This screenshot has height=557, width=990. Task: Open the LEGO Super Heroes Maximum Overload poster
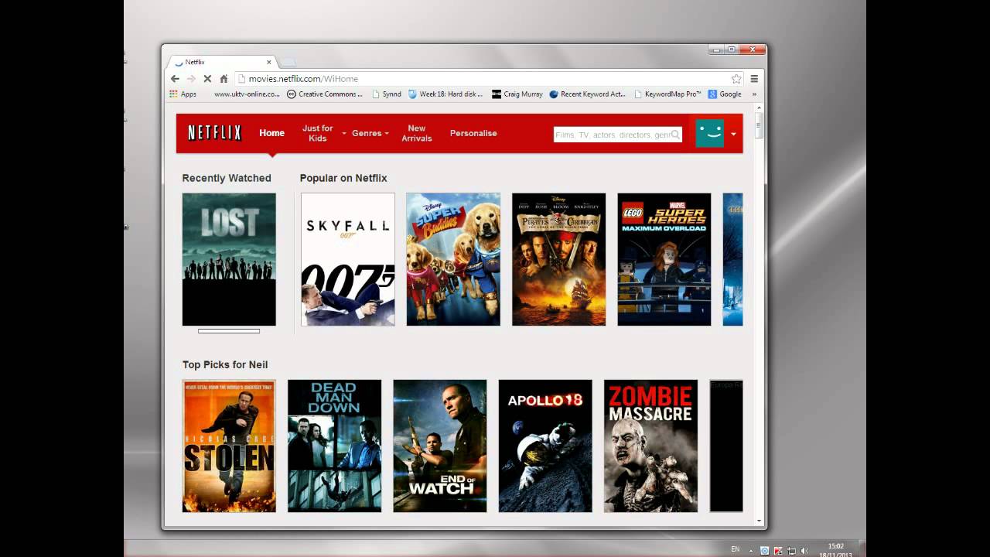(664, 259)
